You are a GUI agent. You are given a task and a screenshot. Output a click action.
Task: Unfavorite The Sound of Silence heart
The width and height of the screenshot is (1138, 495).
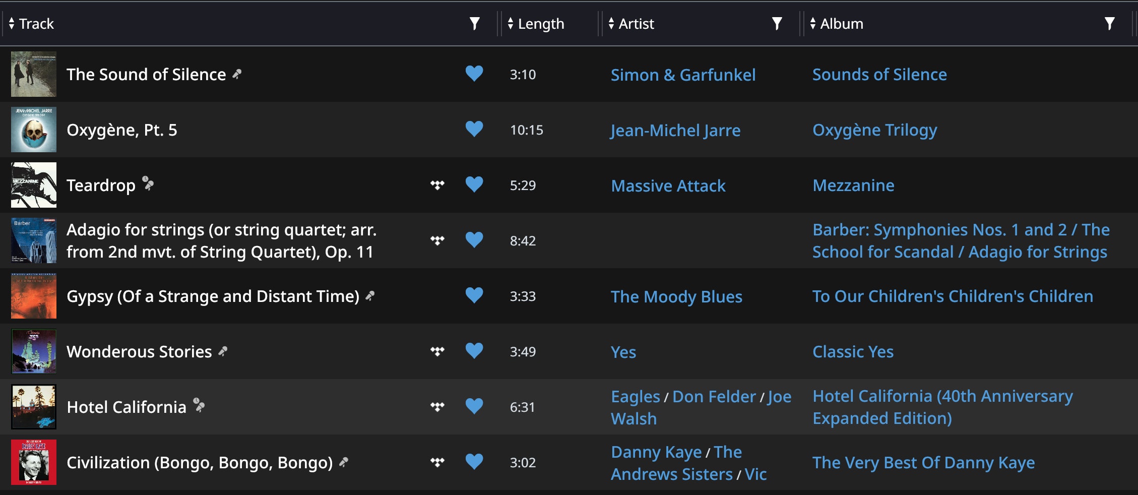click(474, 74)
